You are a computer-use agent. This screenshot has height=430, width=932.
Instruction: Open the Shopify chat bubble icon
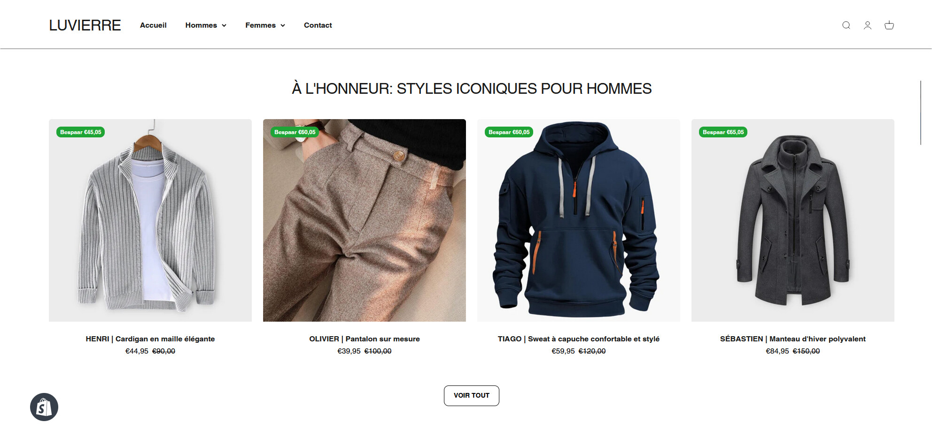click(x=44, y=407)
